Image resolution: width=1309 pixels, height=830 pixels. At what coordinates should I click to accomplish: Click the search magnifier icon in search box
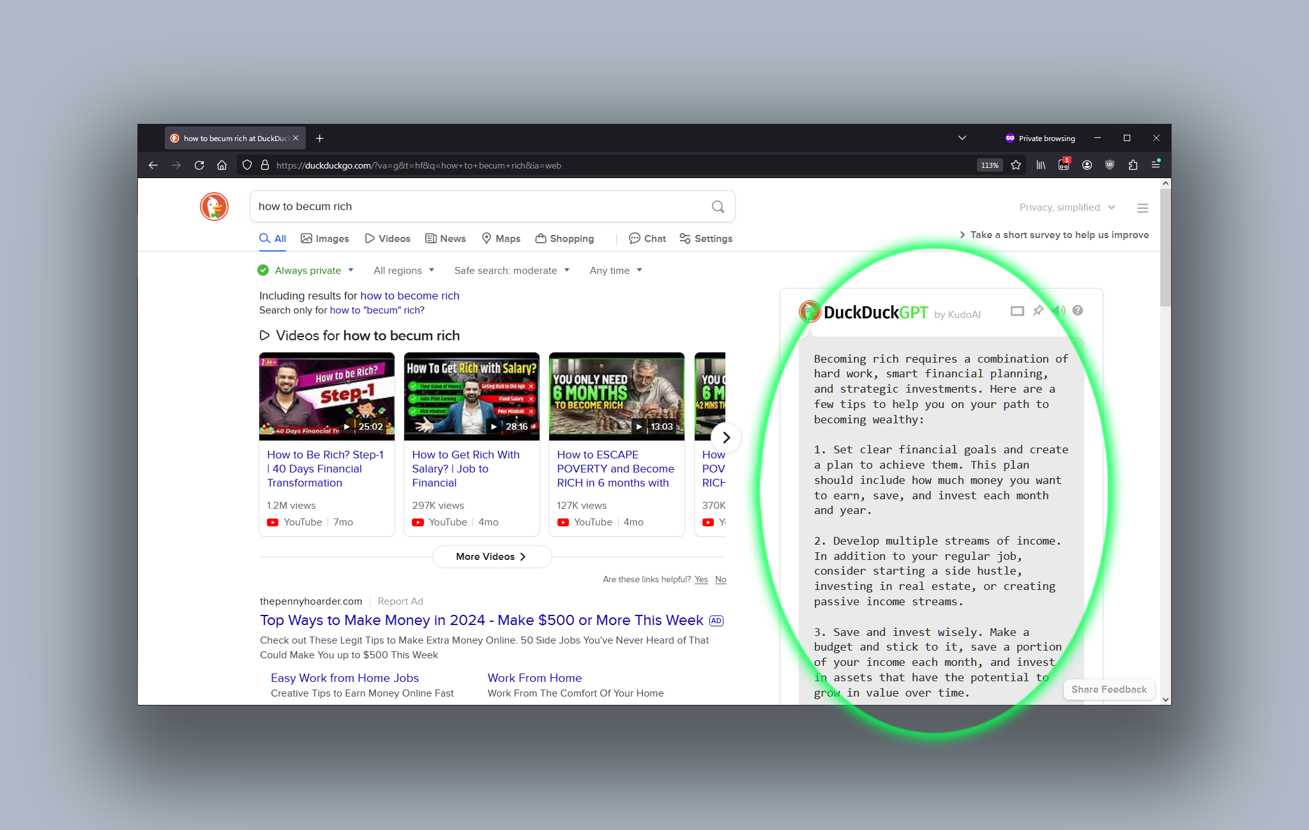click(718, 207)
